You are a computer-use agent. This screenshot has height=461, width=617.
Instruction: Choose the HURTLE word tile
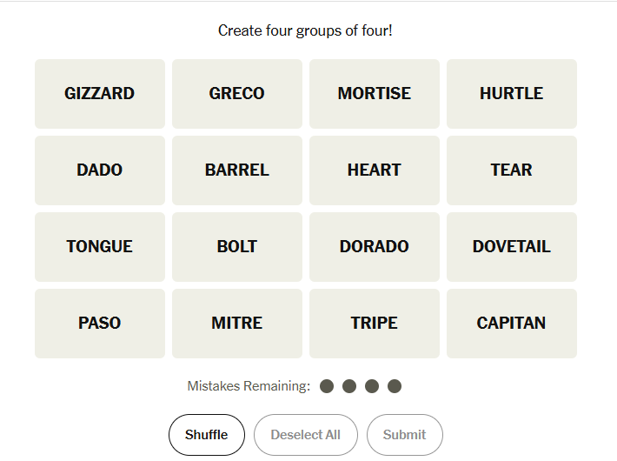tap(512, 94)
